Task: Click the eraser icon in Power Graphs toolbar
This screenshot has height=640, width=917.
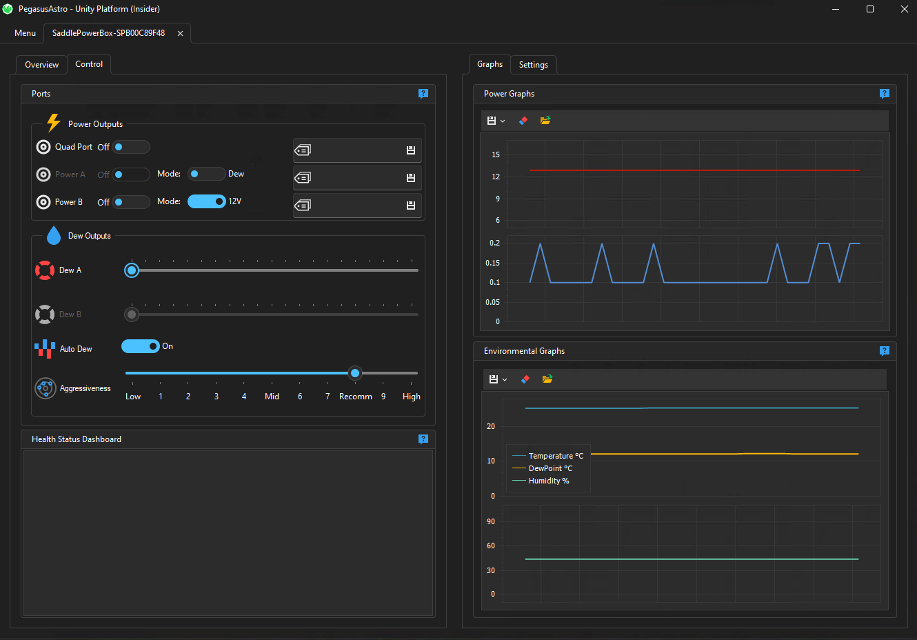Action: coord(523,121)
